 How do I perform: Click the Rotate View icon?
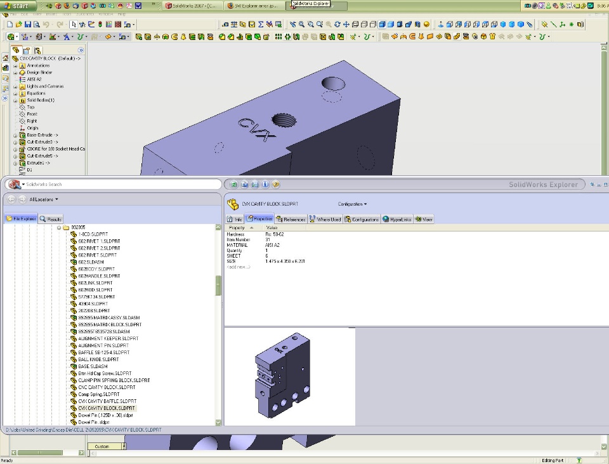coord(337,25)
